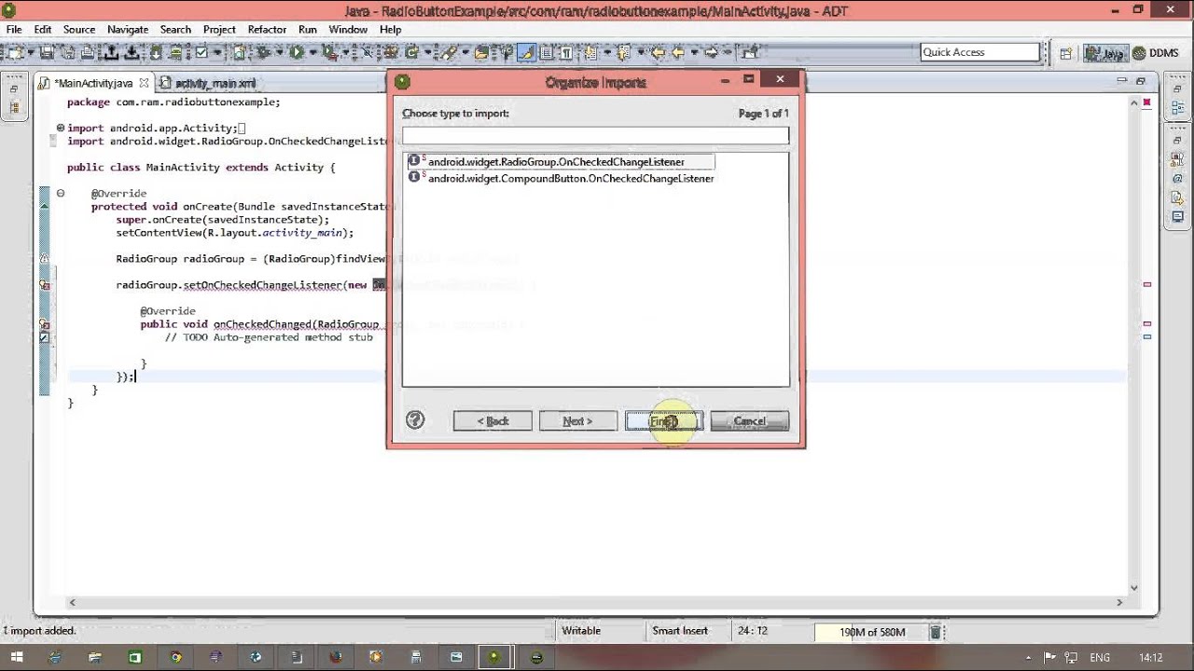Click help question mark in Organize Imports dialog
Image resolution: width=1194 pixels, height=671 pixels.
pos(415,420)
